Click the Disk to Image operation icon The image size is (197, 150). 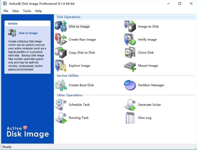[61, 26]
